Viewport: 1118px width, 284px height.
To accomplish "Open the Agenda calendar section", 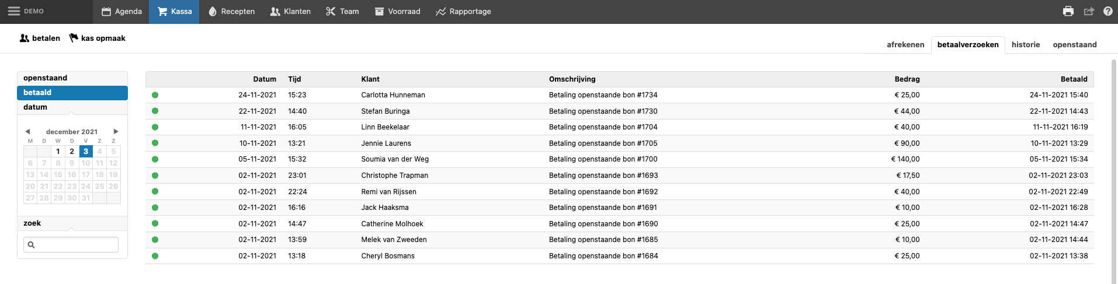I will click(121, 11).
